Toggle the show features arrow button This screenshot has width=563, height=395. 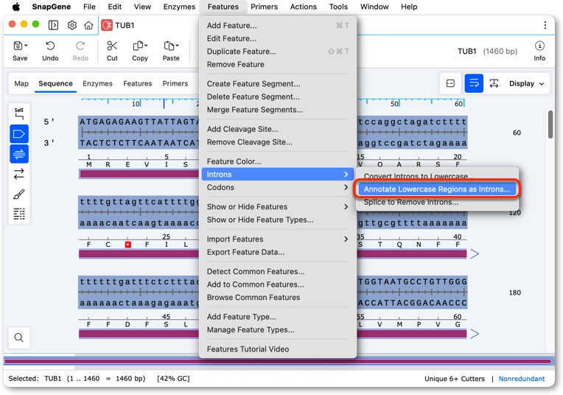click(x=19, y=134)
